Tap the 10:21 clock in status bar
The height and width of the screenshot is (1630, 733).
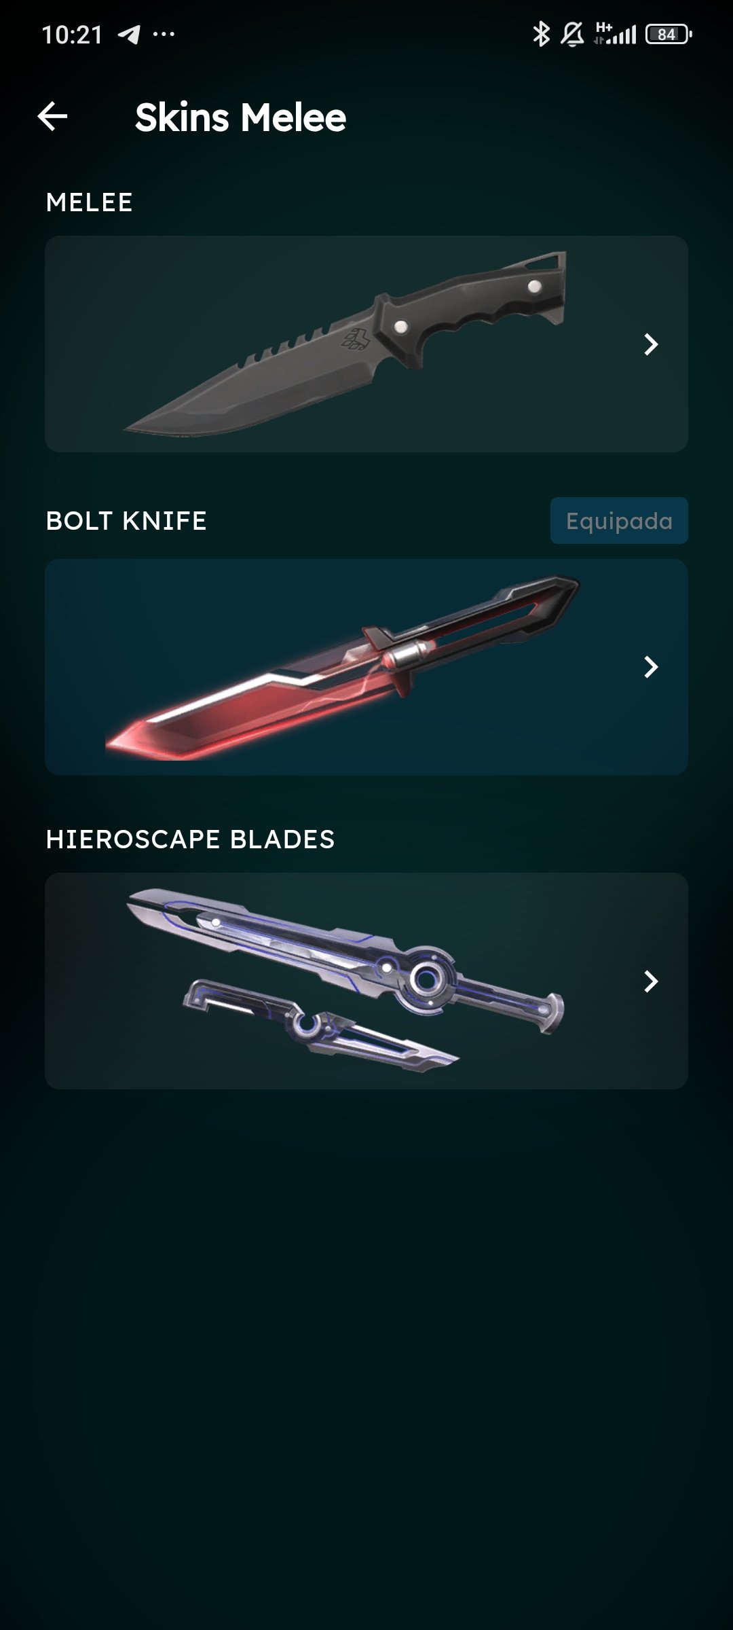(72, 35)
